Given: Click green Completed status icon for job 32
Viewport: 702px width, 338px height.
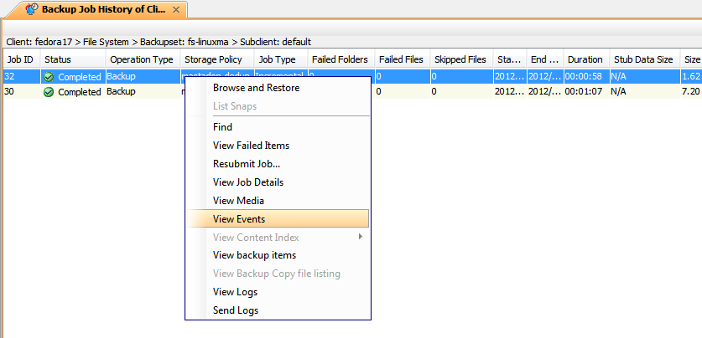Looking at the screenshot, I should click(x=49, y=77).
